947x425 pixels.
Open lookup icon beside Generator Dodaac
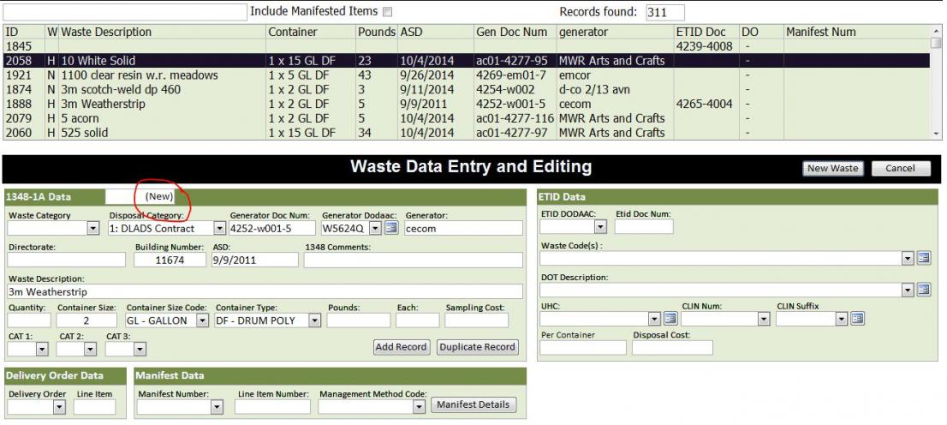391,228
